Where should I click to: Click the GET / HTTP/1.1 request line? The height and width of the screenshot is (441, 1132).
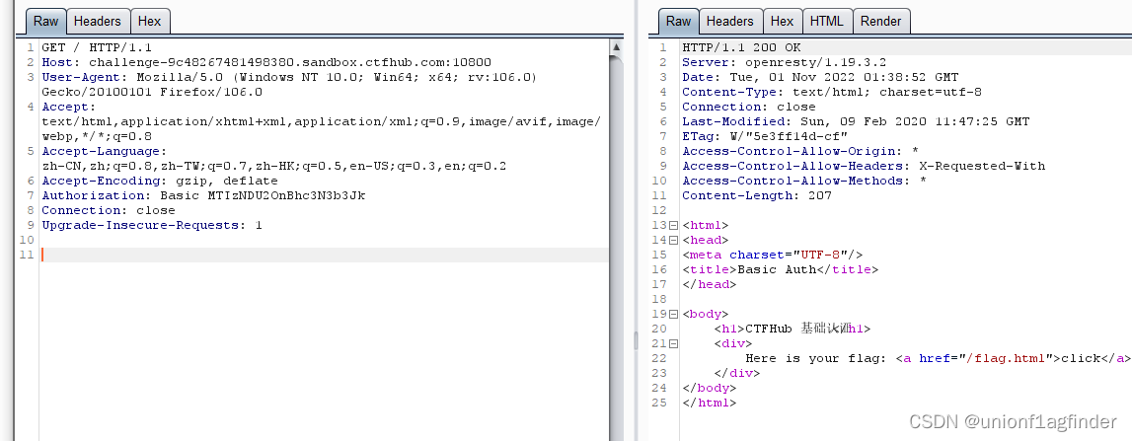pos(97,47)
